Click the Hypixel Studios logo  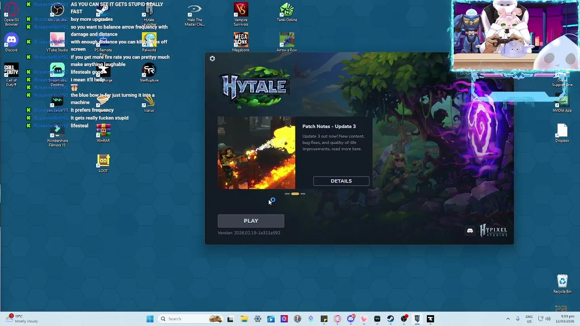[x=493, y=230]
